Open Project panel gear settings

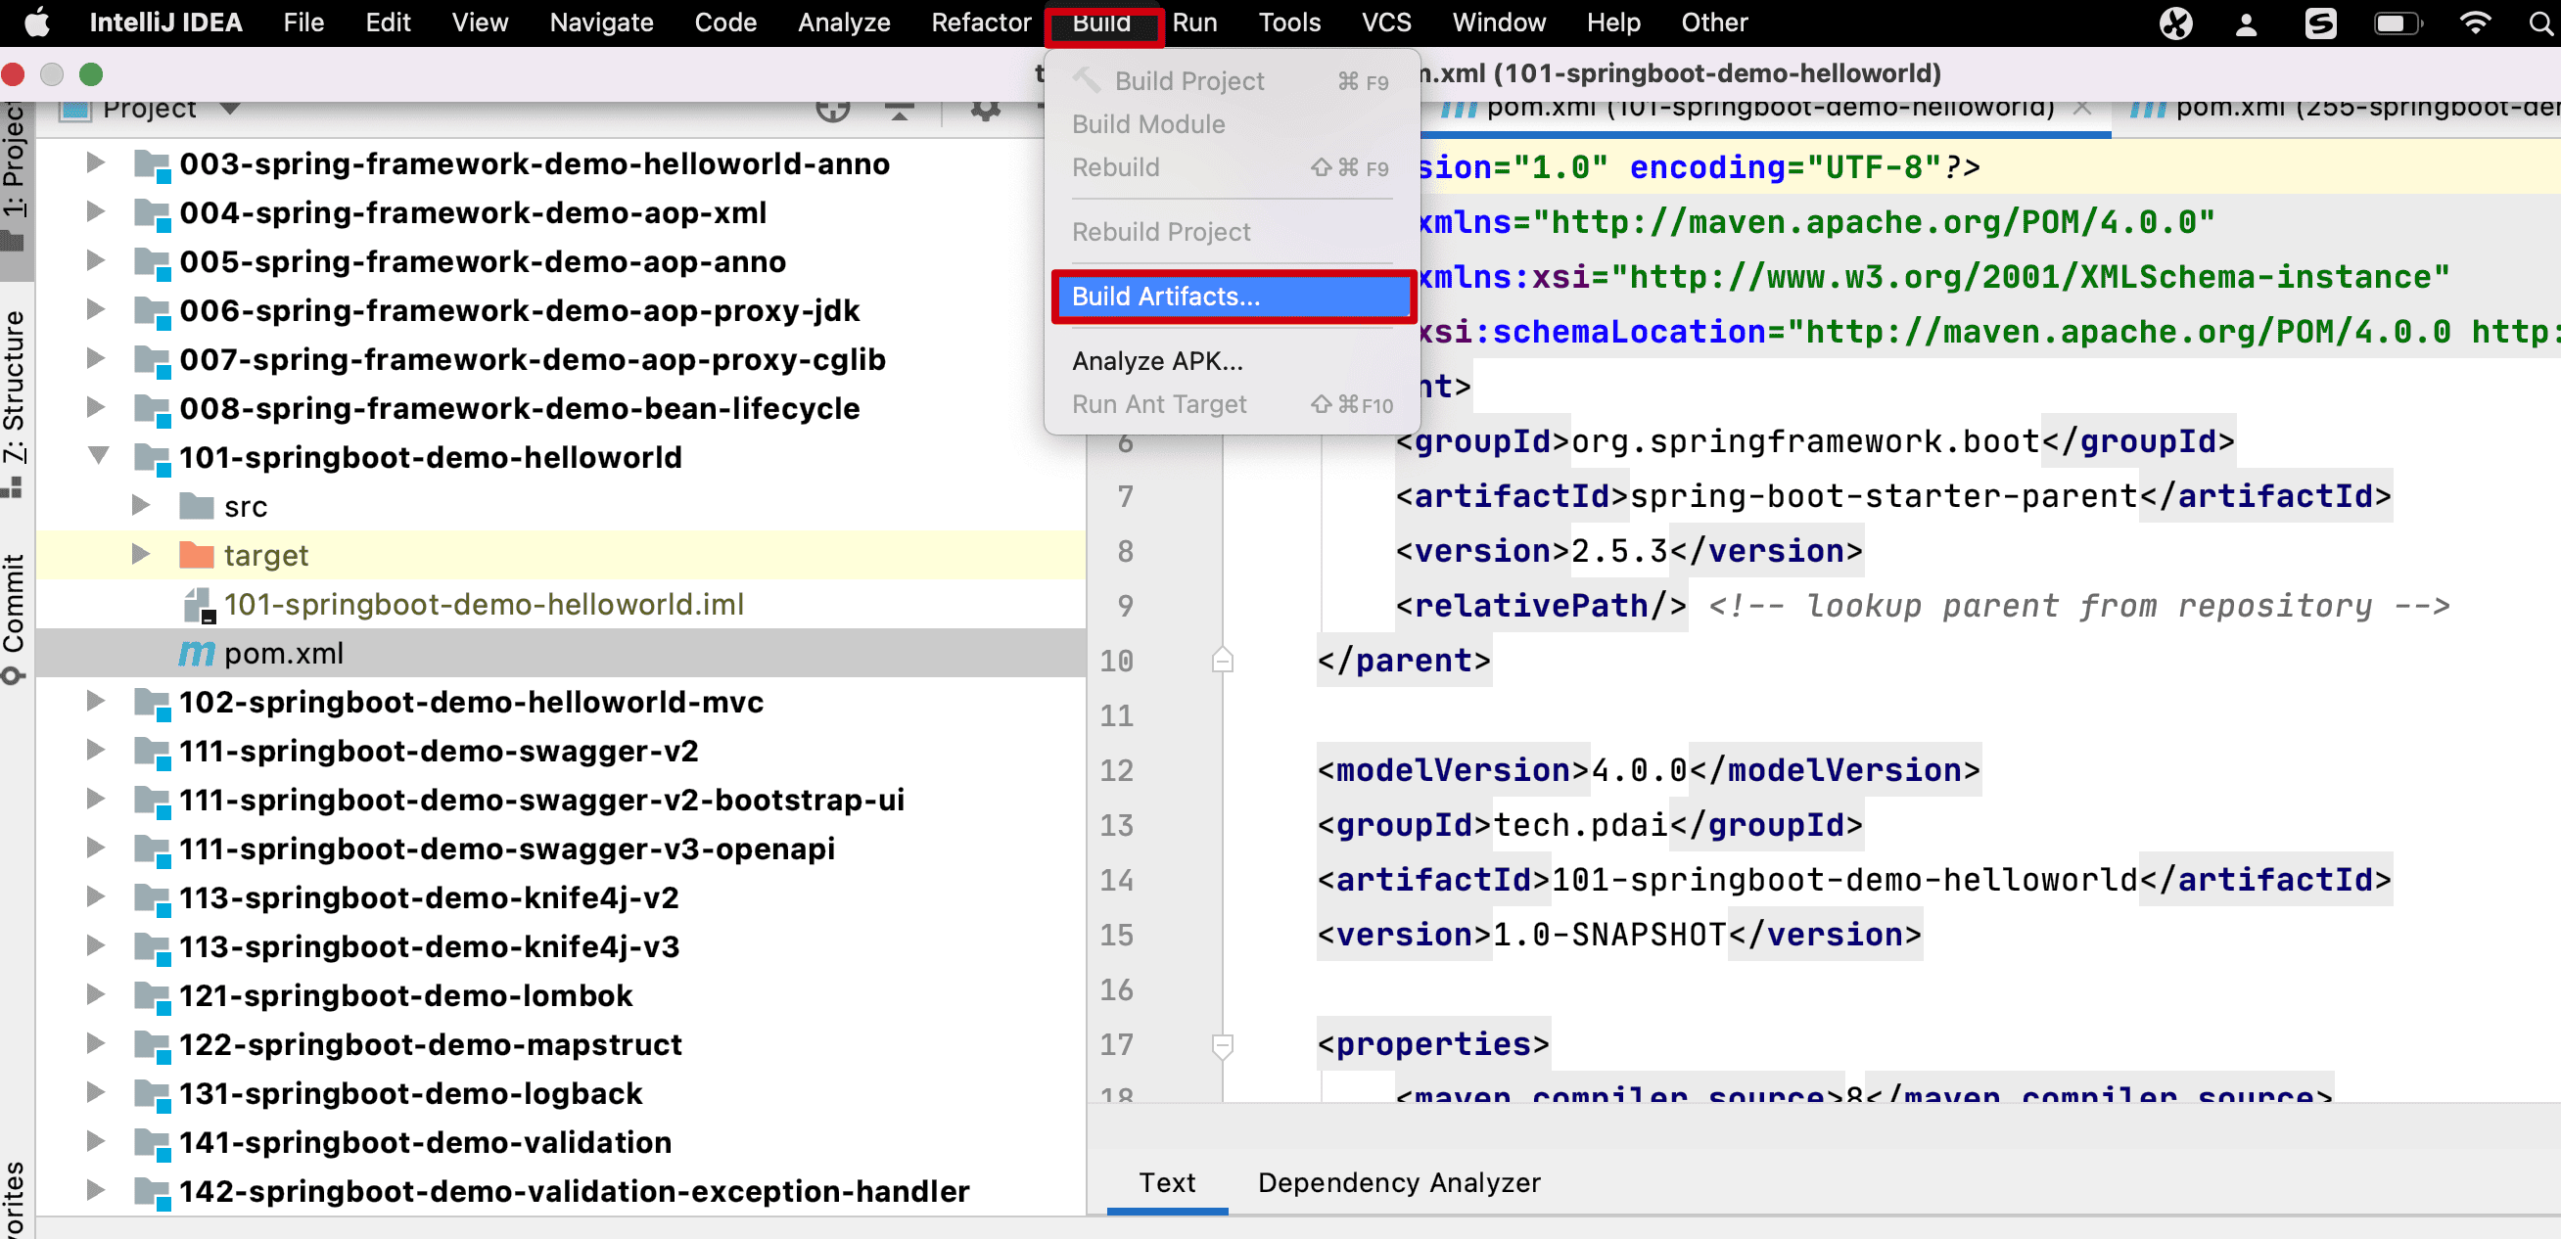pyautogui.click(x=984, y=110)
